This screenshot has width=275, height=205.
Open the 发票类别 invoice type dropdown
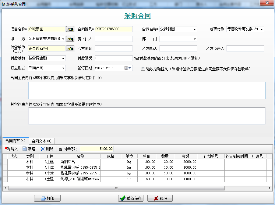click(261, 29)
